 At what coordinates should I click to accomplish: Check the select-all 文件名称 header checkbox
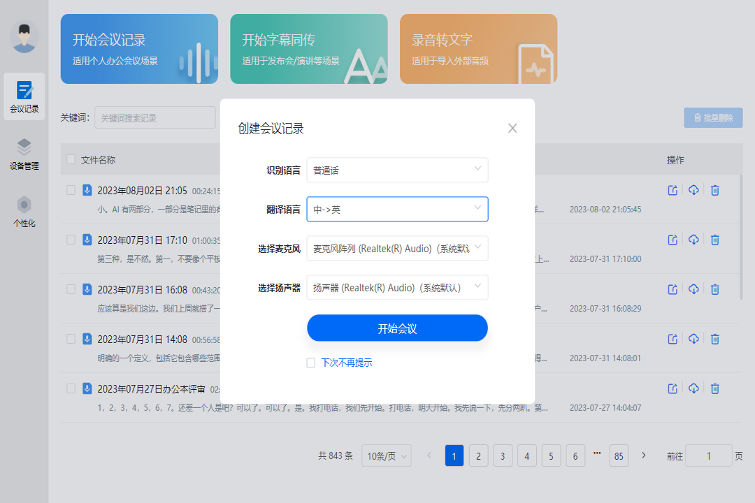tap(70, 159)
